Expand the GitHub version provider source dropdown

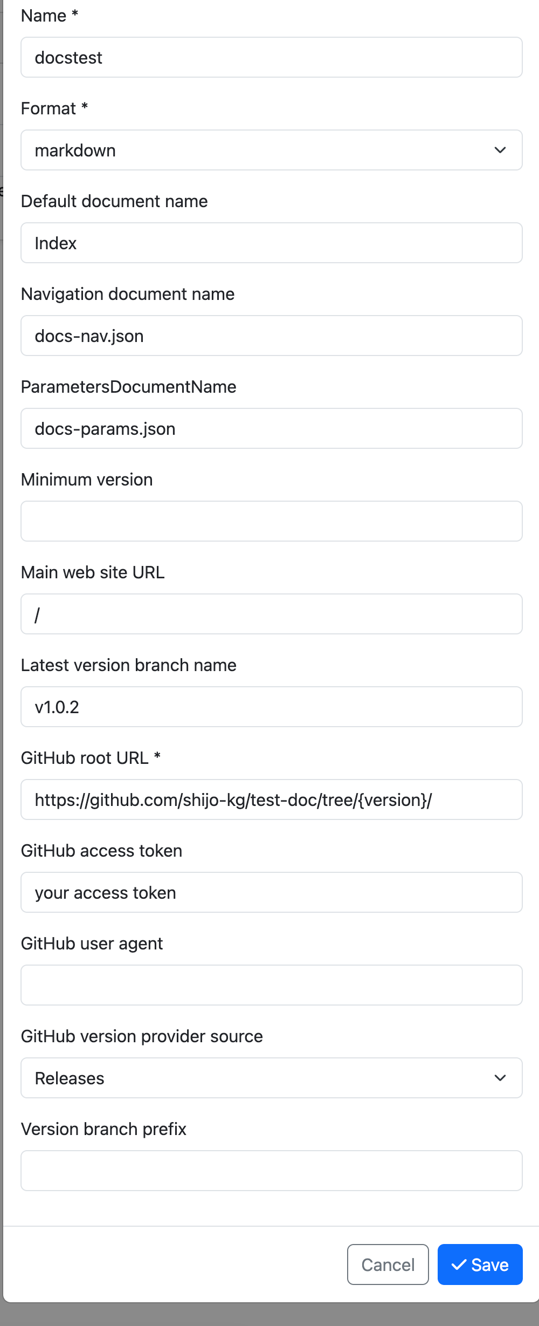[x=271, y=1078]
